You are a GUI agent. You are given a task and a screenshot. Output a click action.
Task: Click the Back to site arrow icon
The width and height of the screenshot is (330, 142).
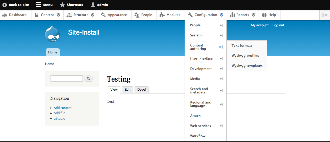tap(5, 5)
